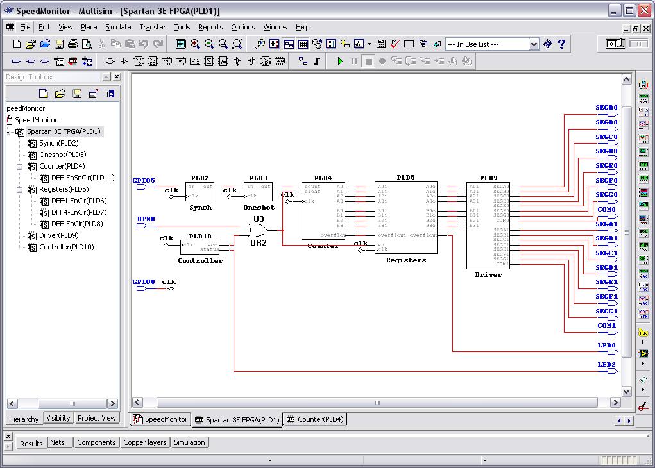Screen dimensions: 655x468
Task: Click the blue Help question mark icon
Action: 562,44
